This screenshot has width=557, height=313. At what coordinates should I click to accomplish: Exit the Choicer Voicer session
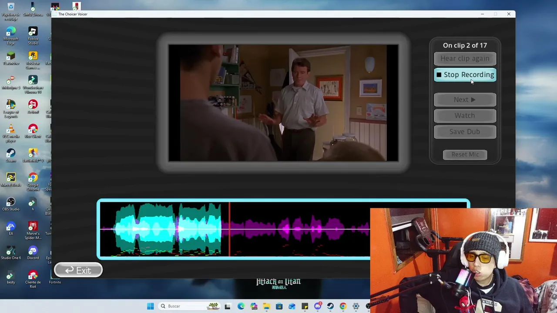[x=78, y=270]
